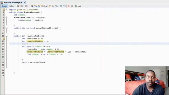Click highlighted reversedNumber on line 13

click(x=35, y=41)
